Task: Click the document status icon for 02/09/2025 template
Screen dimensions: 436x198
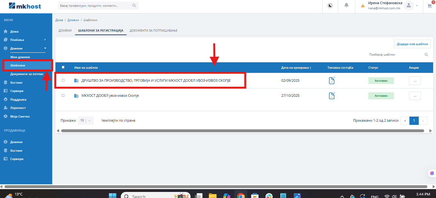Action: [332, 80]
